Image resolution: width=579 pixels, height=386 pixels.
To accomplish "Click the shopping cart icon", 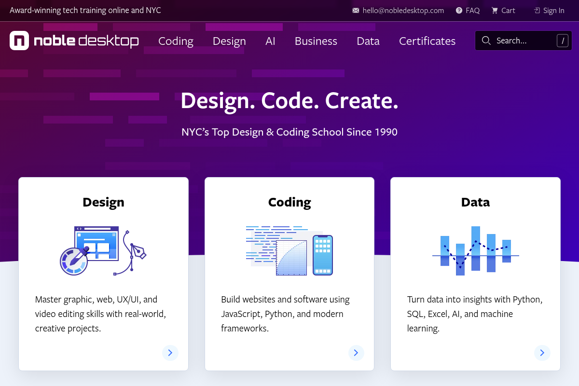I will click(x=495, y=11).
